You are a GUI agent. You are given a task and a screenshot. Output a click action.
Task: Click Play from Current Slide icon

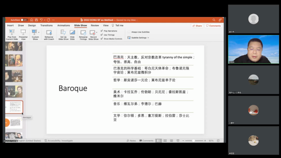pyautogui.click(x=12, y=34)
